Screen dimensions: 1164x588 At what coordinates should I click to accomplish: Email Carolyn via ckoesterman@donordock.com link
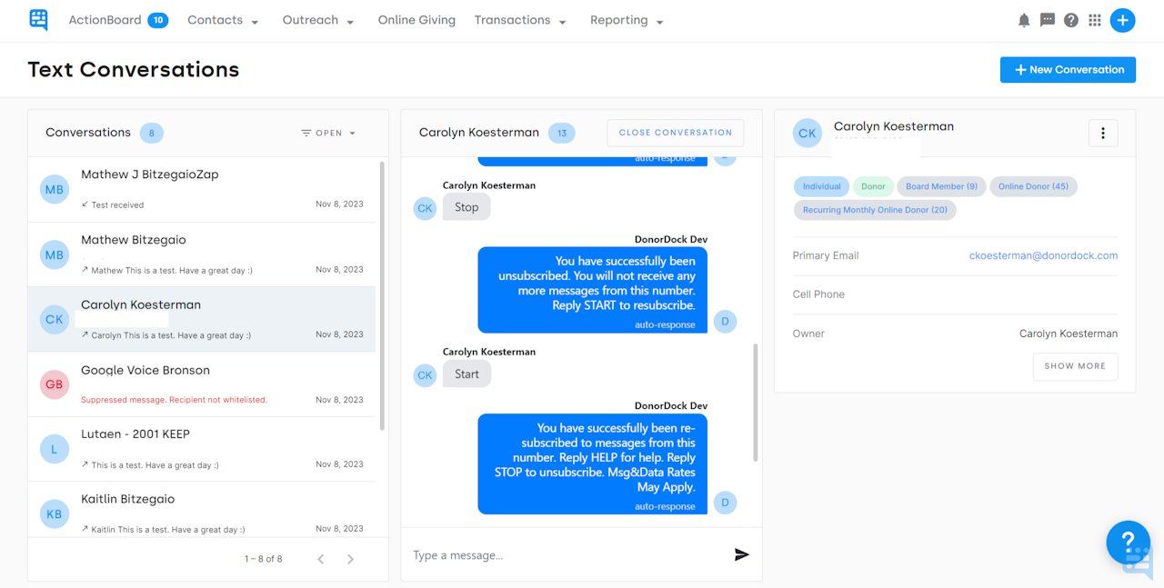click(1043, 255)
